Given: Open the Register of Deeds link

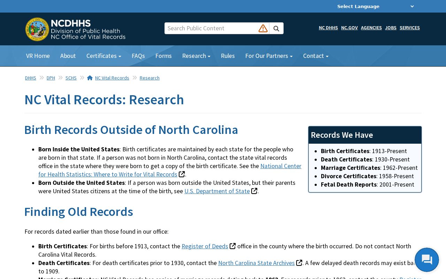Looking at the screenshot, I should 205,246.
